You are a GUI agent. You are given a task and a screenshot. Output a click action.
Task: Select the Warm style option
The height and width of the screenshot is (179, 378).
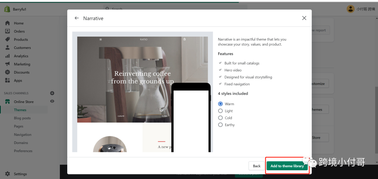(220, 104)
